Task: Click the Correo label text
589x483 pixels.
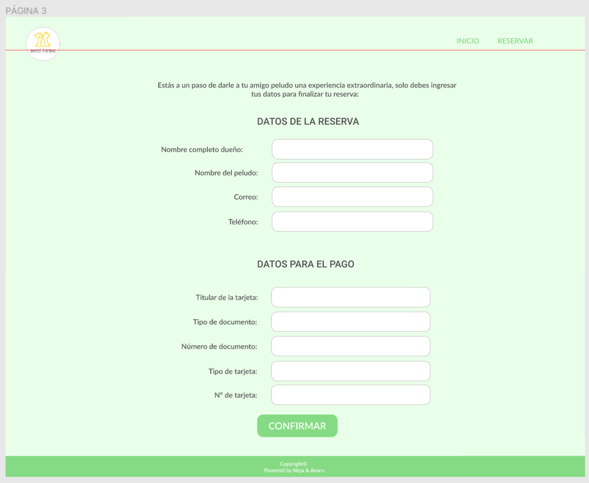Action: (x=246, y=197)
